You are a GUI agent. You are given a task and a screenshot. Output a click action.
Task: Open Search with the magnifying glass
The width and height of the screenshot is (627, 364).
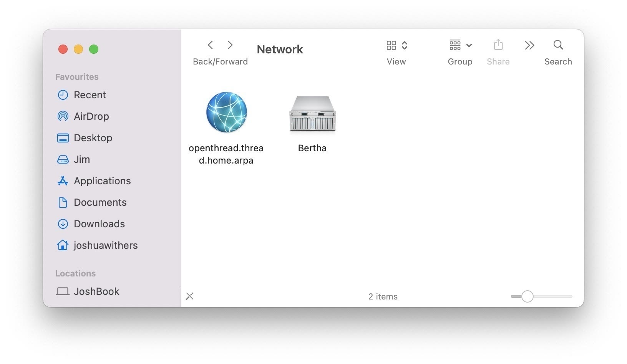pyautogui.click(x=558, y=45)
